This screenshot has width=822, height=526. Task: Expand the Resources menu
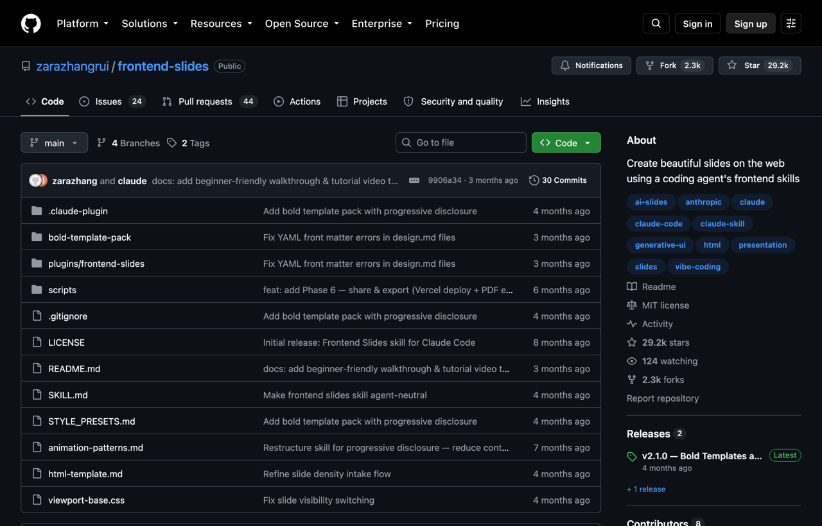pos(222,24)
